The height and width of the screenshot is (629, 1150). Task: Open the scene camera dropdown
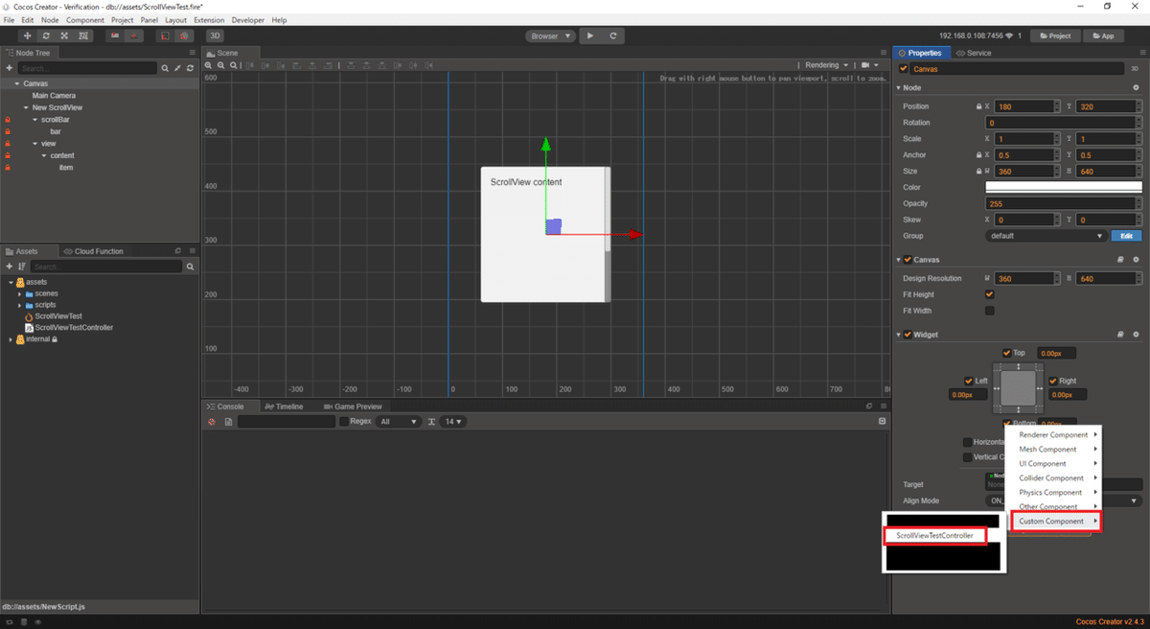870,65
